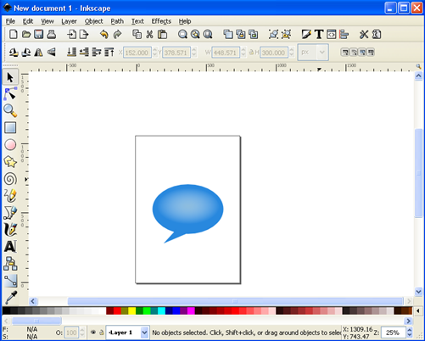Increase the opacity stepper value
The image size is (425, 341).
tap(82, 330)
